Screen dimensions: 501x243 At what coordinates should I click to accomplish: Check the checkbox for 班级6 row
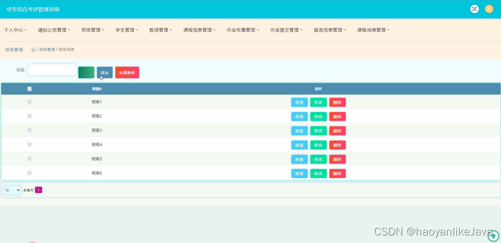(x=30, y=173)
